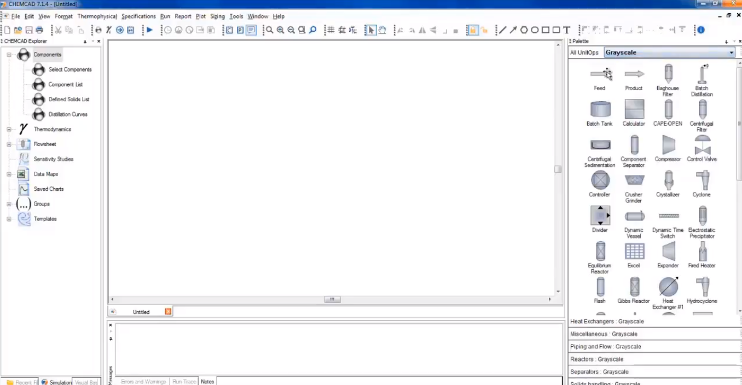Image resolution: width=742 pixels, height=385 pixels.
Task: Select the pointer selection tool
Action: 372,30
